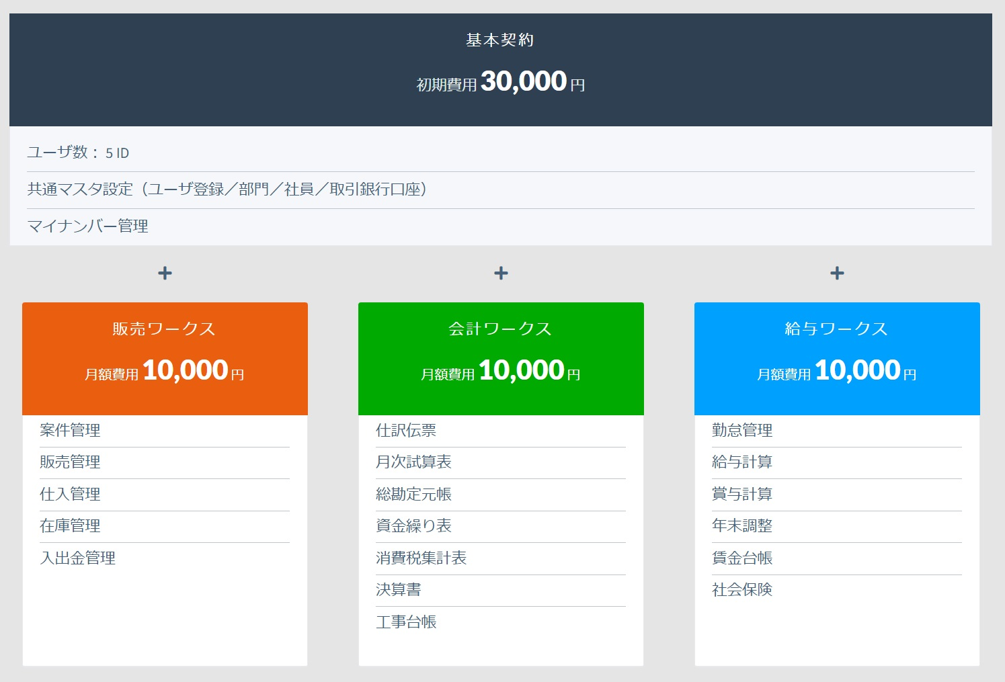
Task: Choose 仕訳伝票 in accounting list
Action: tap(406, 431)
